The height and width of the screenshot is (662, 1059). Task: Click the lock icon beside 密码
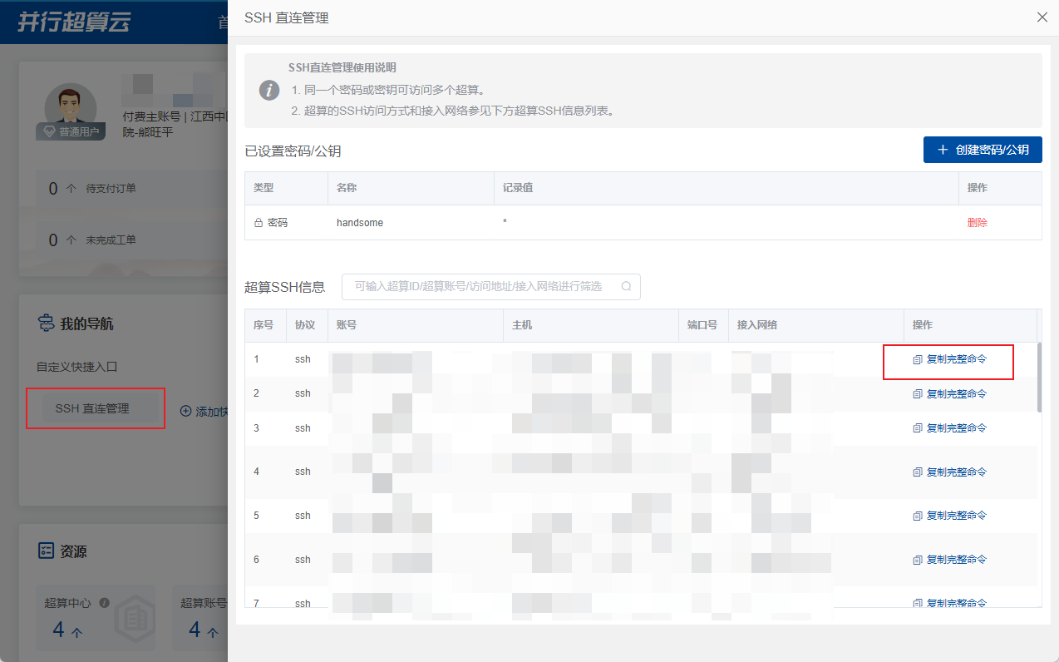pos(259,223)
